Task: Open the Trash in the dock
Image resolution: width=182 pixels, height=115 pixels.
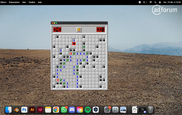Action: coord(150,110)
